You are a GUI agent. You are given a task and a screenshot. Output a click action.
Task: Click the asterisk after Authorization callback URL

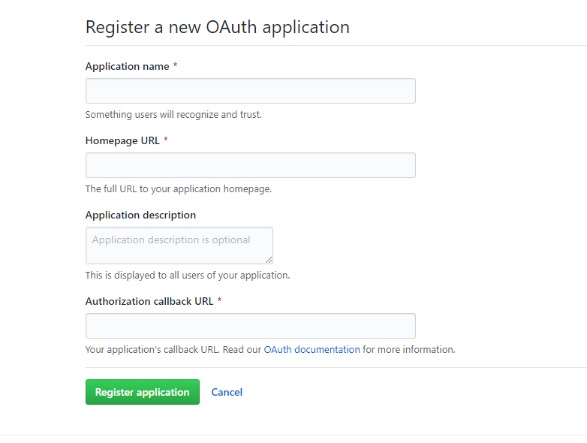click(219, 301)
